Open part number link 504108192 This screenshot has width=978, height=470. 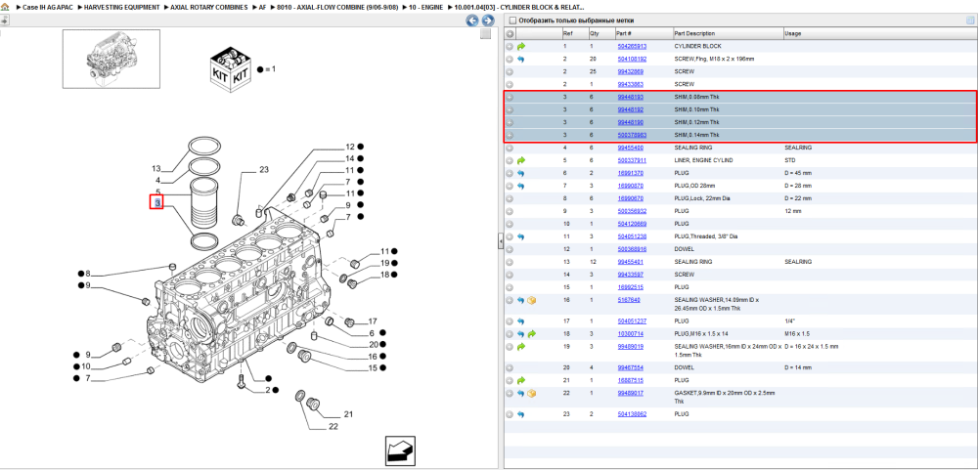pos(632,60)
